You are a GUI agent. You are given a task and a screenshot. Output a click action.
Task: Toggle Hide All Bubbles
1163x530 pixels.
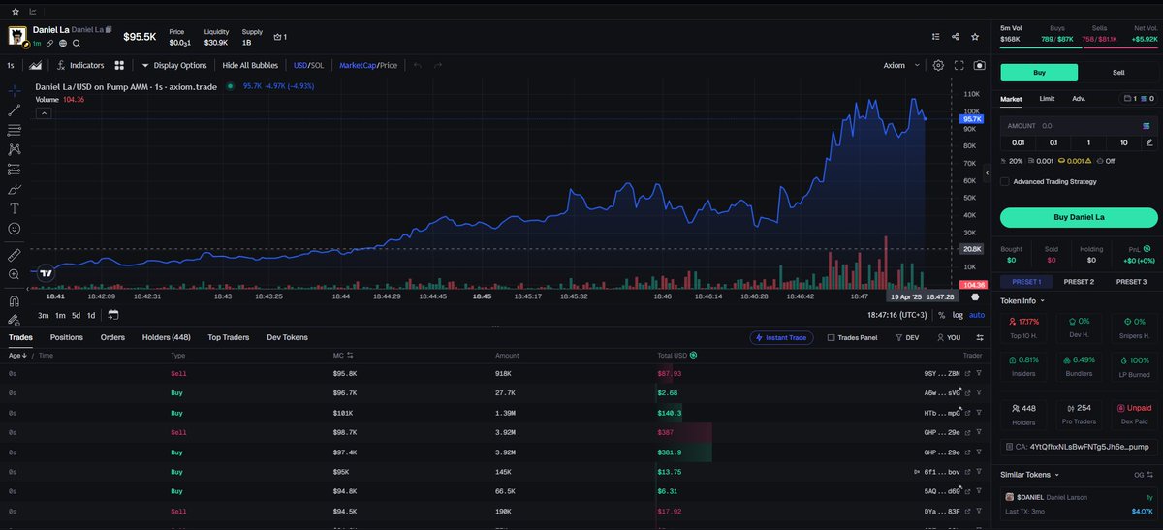[x=250, y=65]
